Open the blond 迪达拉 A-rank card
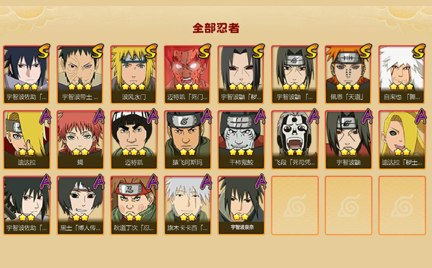The width and height of the screenshot is (432, 268). [x=27, y=140]
